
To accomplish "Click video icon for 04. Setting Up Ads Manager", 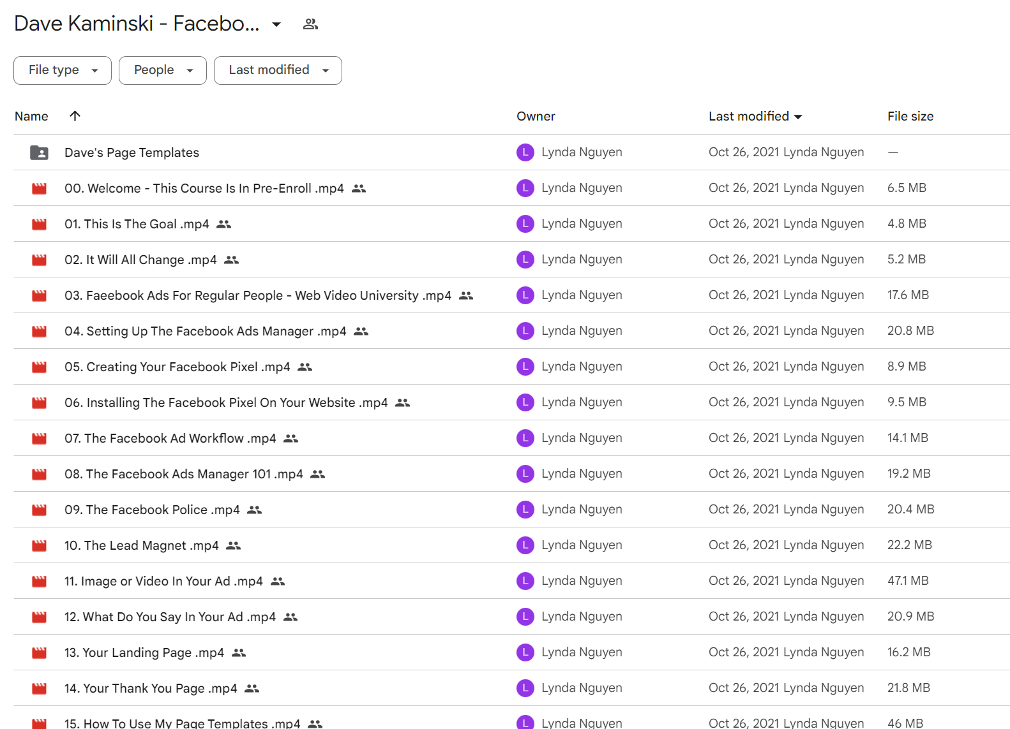I will (40, 331).
